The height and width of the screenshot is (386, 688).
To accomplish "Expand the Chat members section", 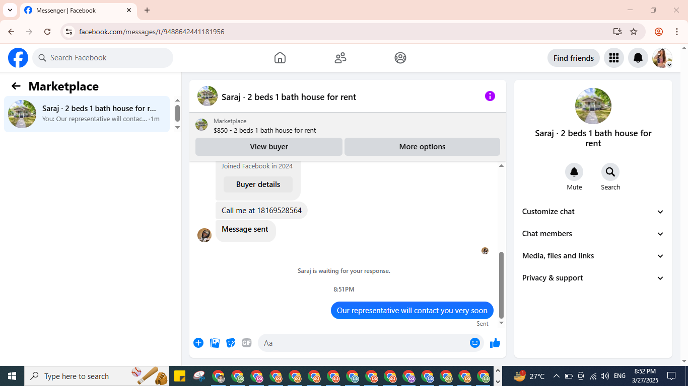I will [x=593, y=234].
